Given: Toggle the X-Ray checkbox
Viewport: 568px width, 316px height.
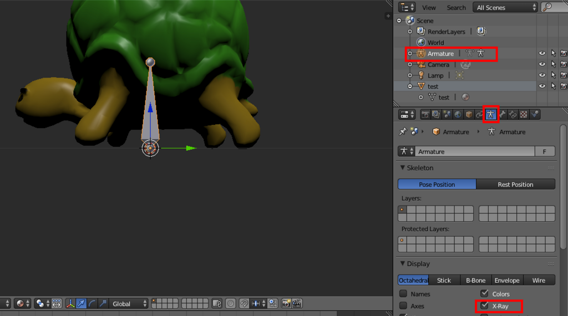Looking at the screenshot, I should [484, 305].
